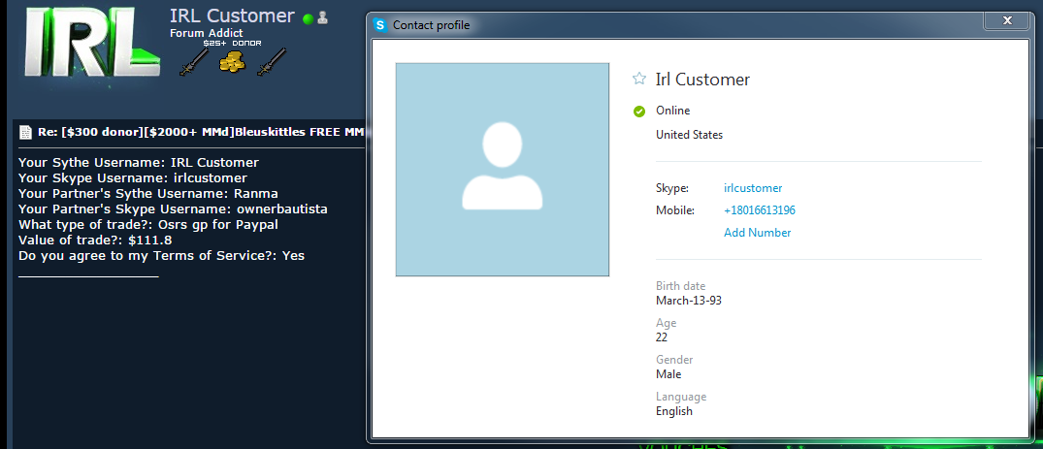Click the favorite star beside Irl Customer
The height and width of the screenshot is (449, 1043).
click(x=639, y=80)
